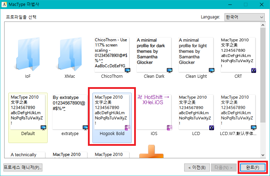This screenshot has width=270, height=176.
Task: Click purple badge icon on iOS profile
Action: coord(170,127)
